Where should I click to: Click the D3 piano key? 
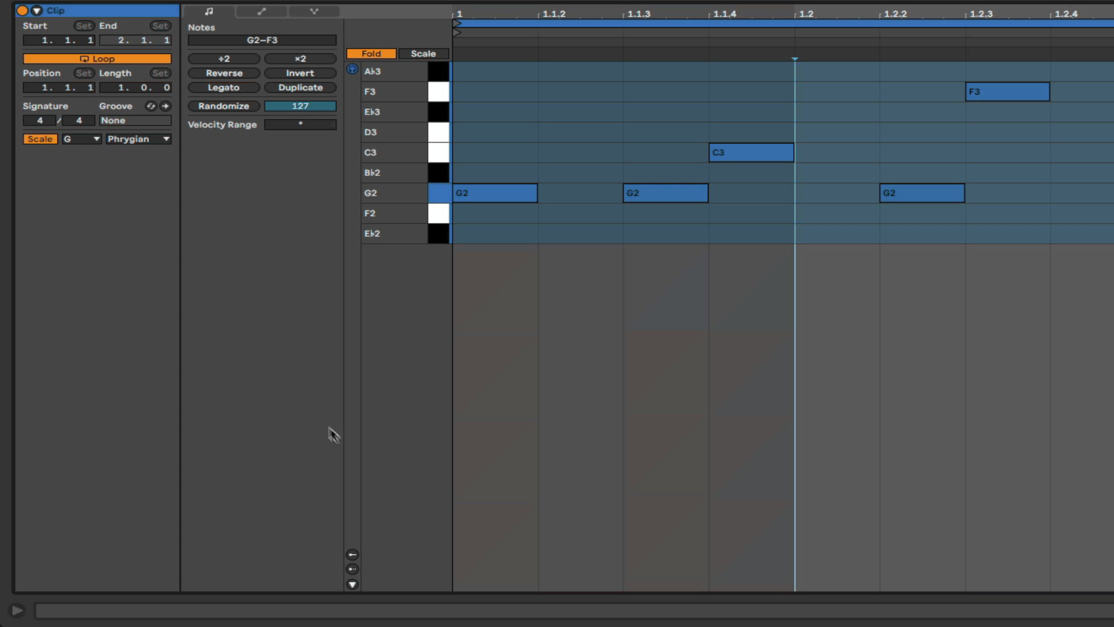[x=439, y=132]
